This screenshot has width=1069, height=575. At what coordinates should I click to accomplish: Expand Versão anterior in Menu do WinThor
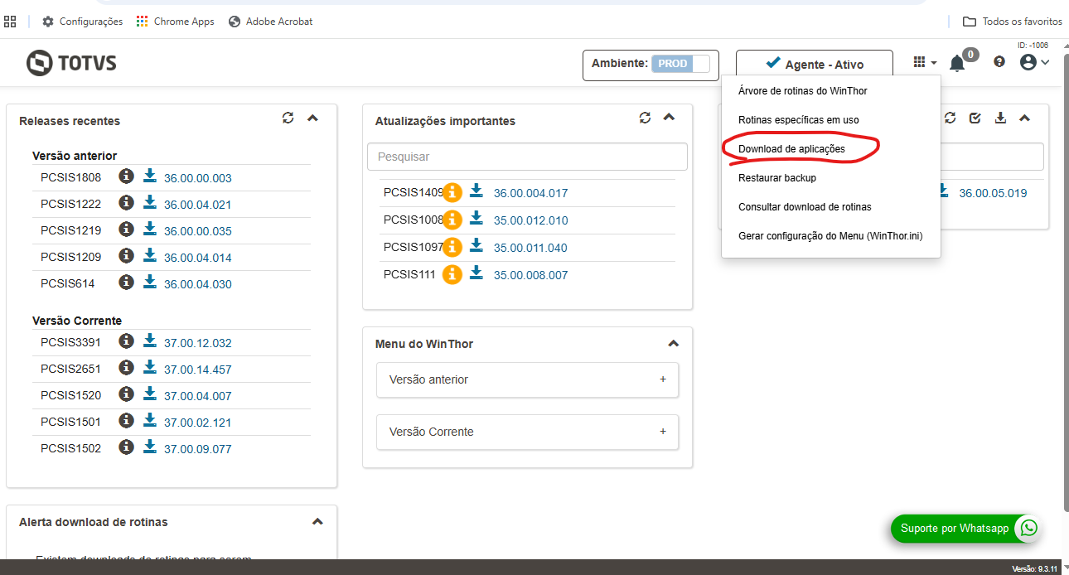click(x=527, y=379)
